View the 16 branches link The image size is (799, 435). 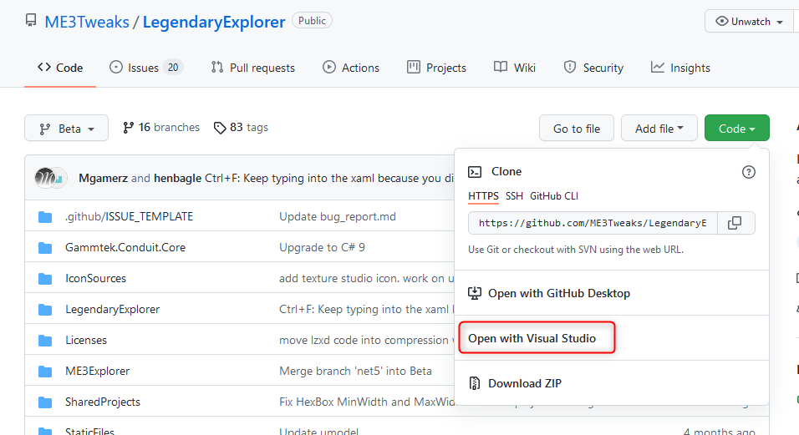(161, 128)
